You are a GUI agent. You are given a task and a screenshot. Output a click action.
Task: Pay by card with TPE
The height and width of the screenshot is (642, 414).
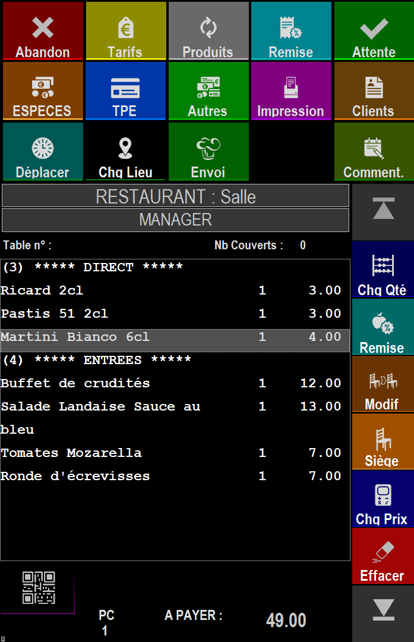(x=126, y=91)
